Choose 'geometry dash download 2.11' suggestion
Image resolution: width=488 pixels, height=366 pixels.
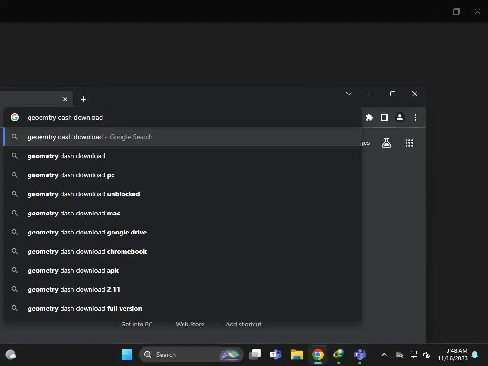point(183,289)
